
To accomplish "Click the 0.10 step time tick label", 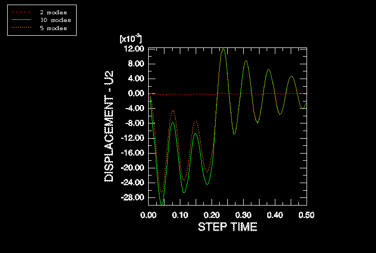I will pos(180,215).
